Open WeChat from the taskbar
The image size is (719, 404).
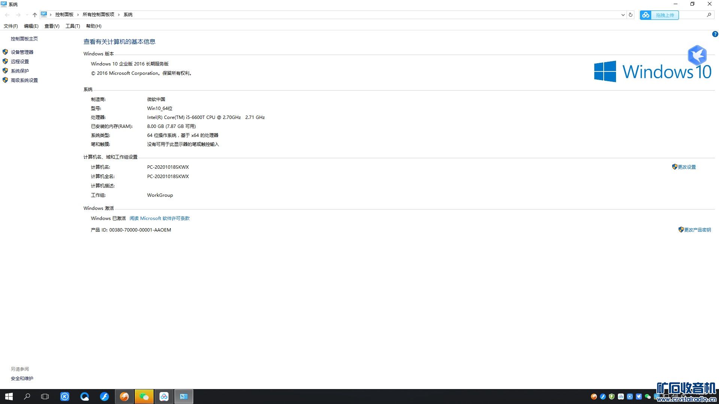[x=144, y=397]
